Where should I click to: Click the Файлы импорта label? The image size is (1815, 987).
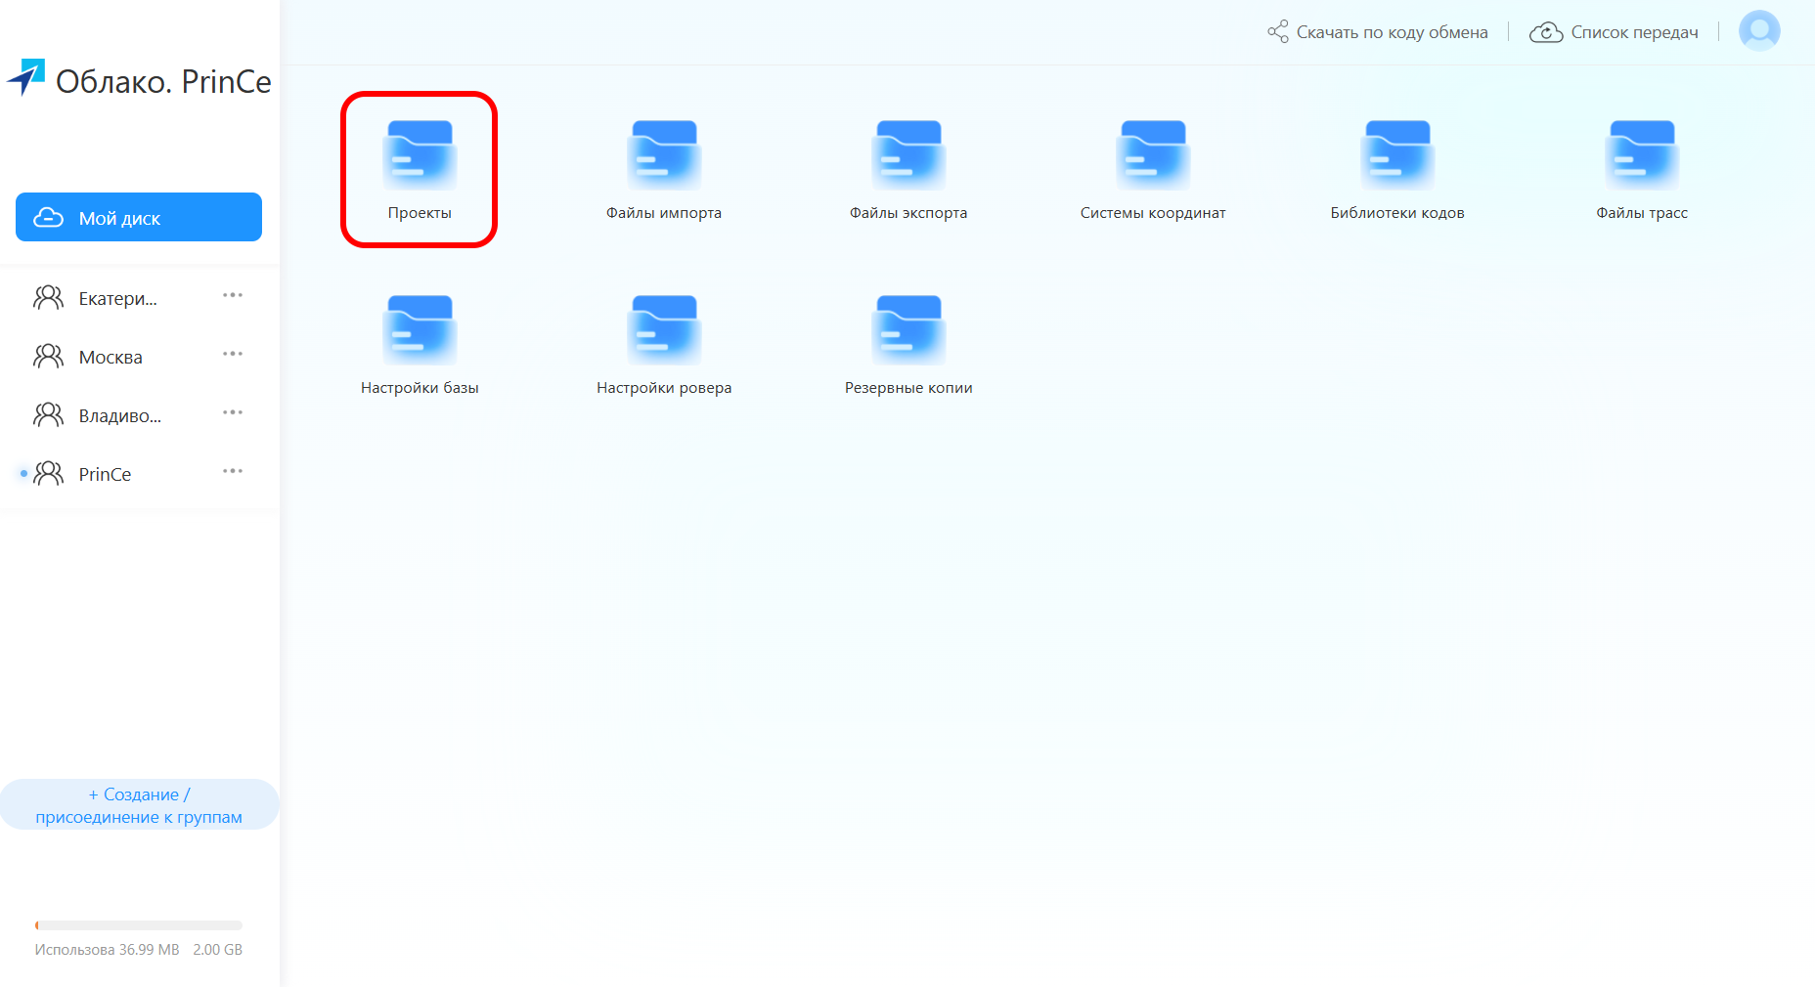664,213
